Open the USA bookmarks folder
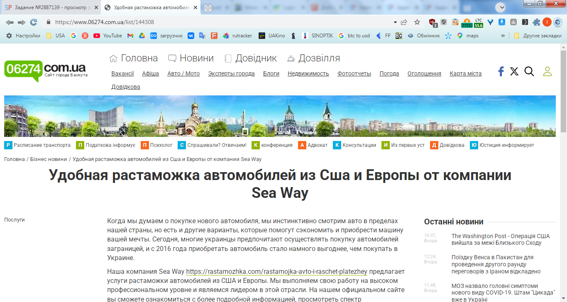This screenshot has height=302, width=567. [x=56, y=36]
